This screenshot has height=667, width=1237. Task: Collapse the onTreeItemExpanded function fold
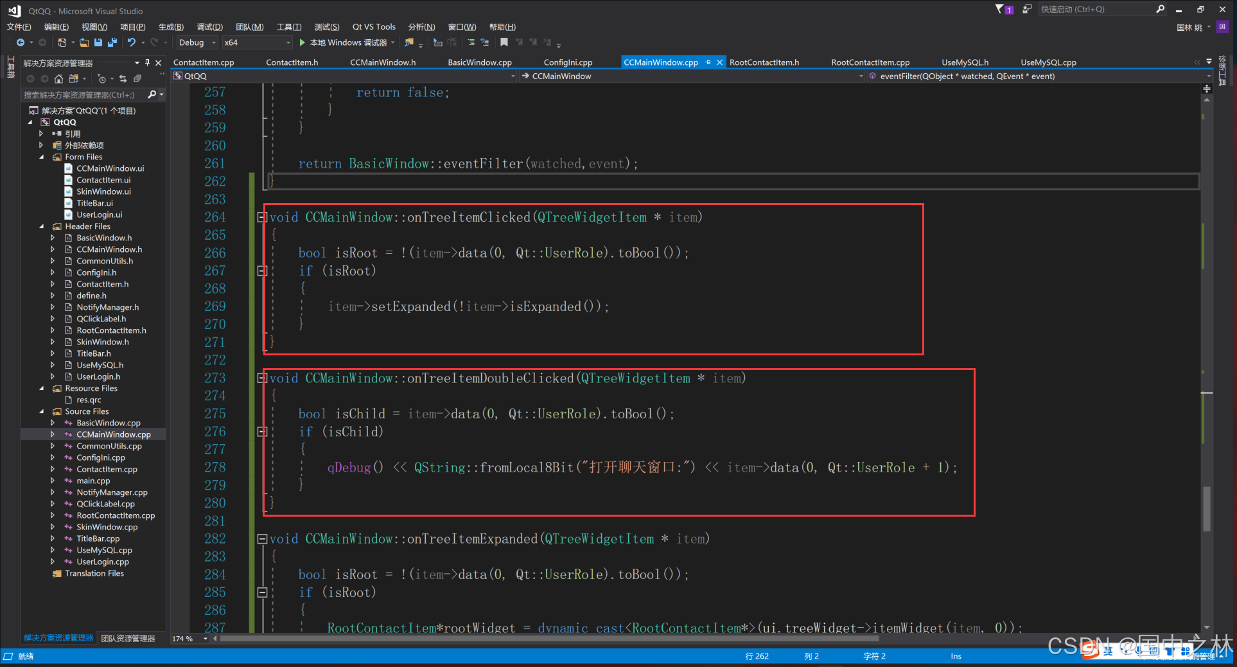point(262,539)
